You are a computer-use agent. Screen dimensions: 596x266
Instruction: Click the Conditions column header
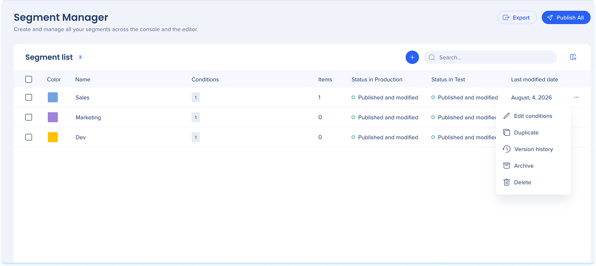tap(205, 79)
